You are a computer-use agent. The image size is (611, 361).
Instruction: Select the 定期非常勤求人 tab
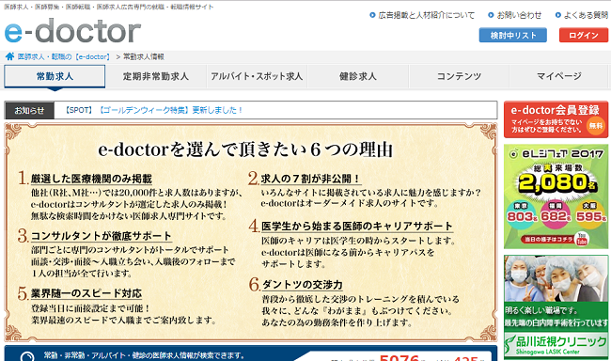[x=156, y=76]
